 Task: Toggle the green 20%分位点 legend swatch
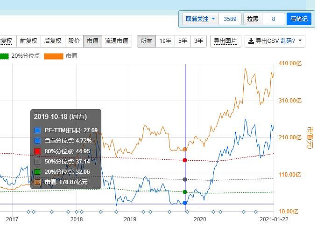click(x=4, y=56)
